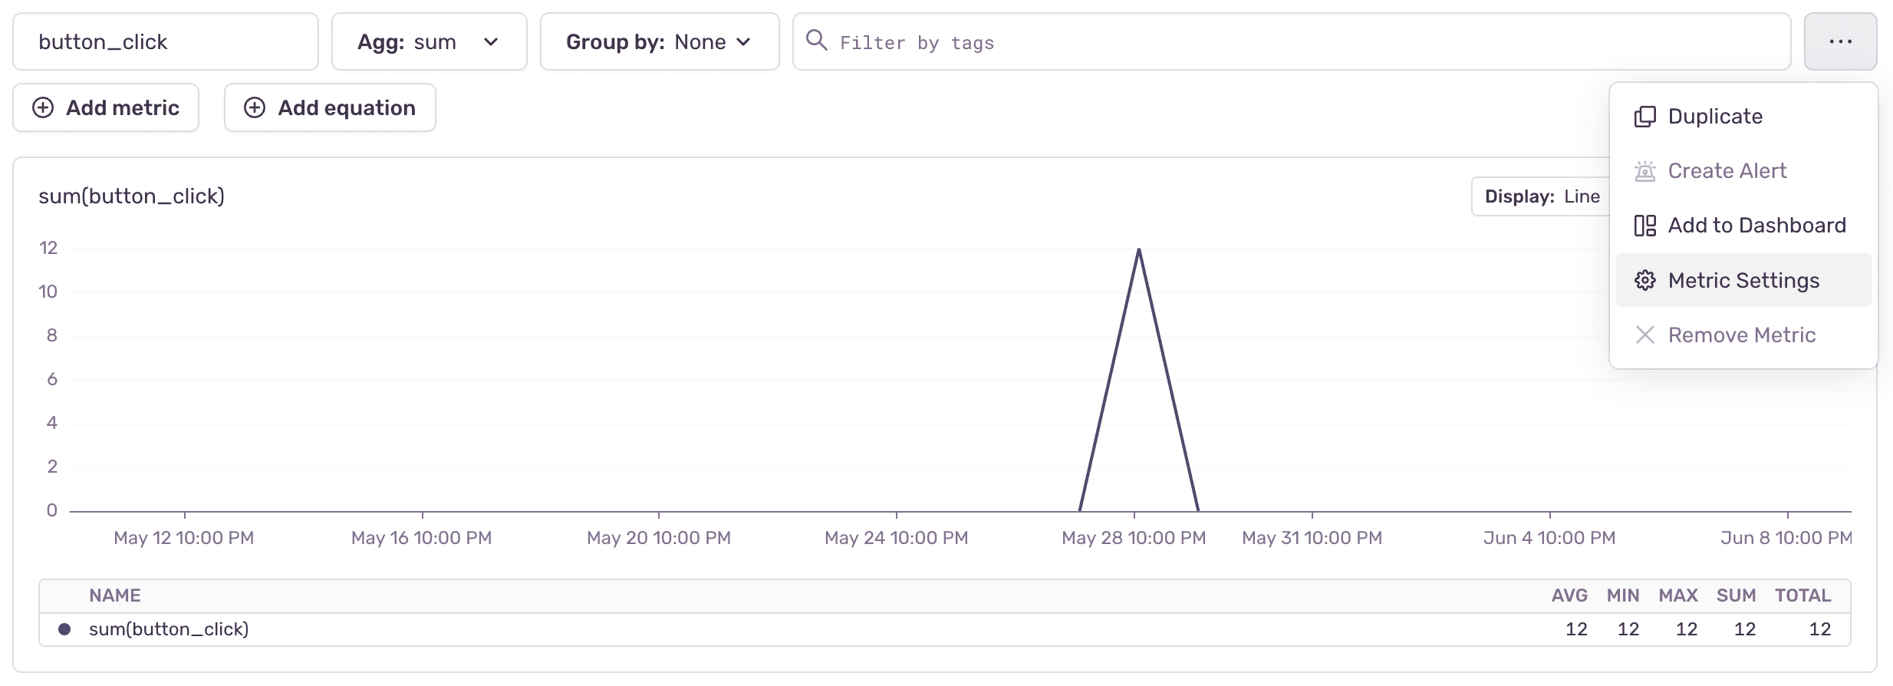Viewport: 1893px width, 686px height.
Task: Click the button_click metric name field
Action: pyautogui.click(x=165, y=42)
